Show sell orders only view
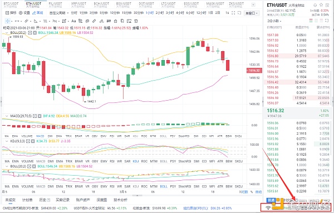 click(321, 21)
